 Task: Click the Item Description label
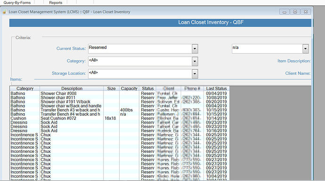click(x=294, y=61)
